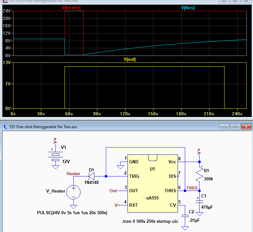253x232 pixels.
Task: Click the 24V vertical axis label
Action: (7, 11)
